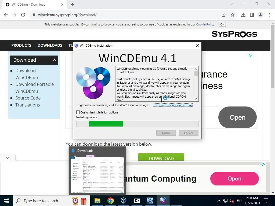Open Download WinCDEmu sidebar link

point(27,74)
